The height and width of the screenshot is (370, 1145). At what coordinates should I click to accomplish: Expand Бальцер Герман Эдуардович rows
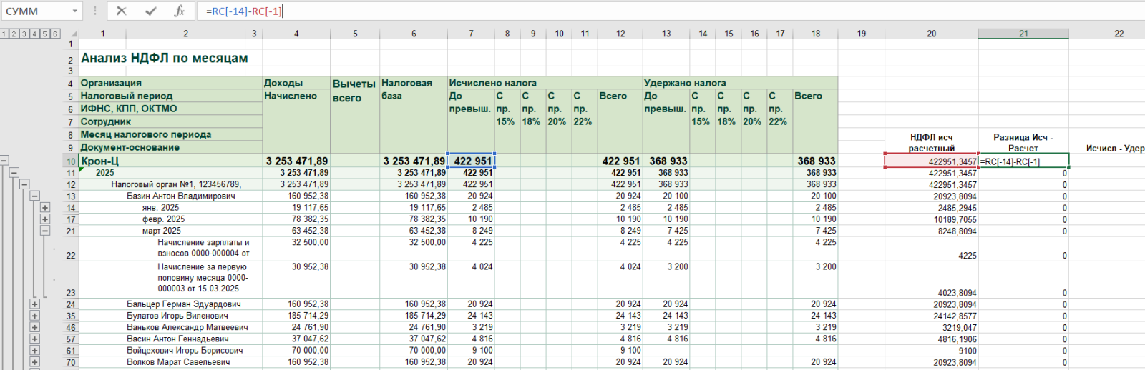(x=34, y=304)
